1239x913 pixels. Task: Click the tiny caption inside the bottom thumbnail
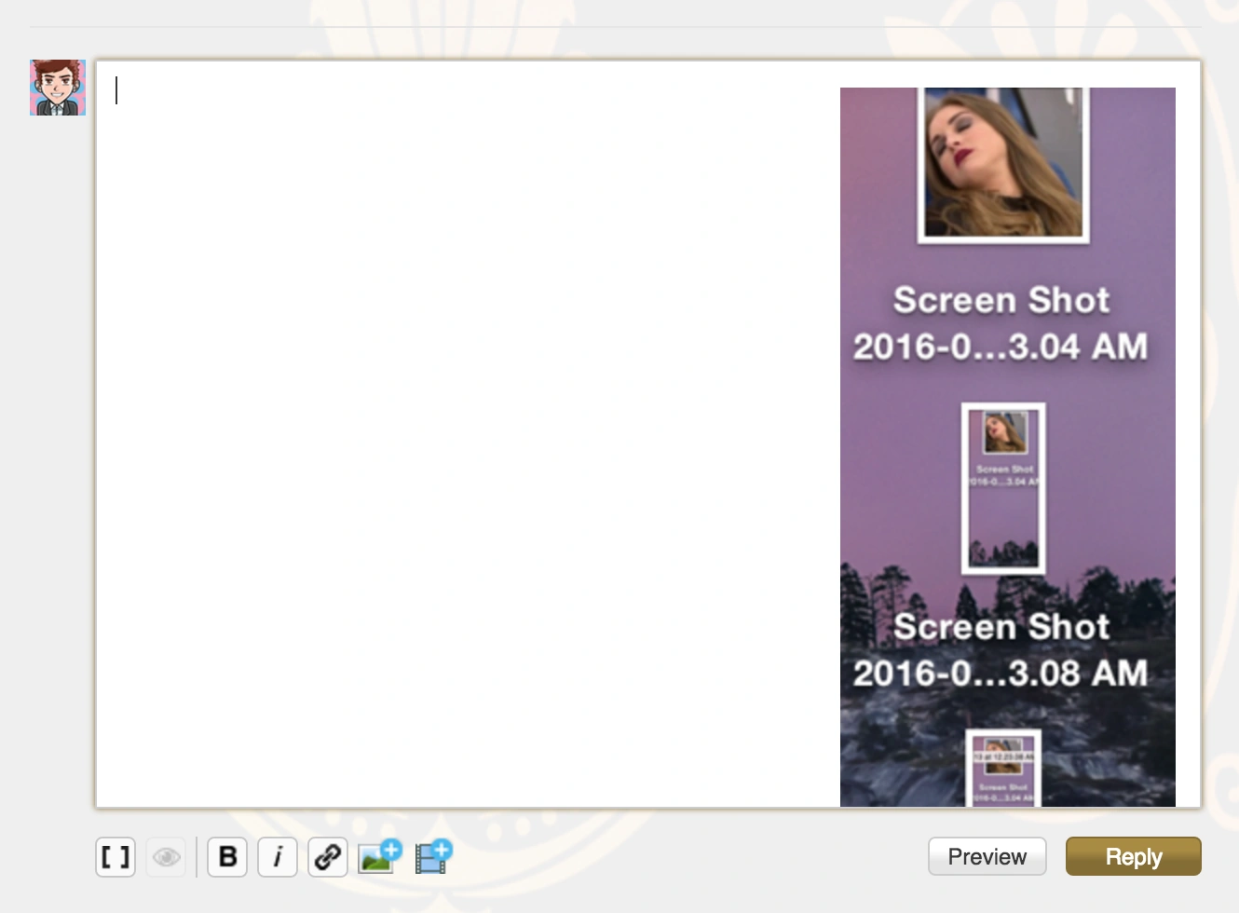pyautogui.click(x=1004, y=793)
